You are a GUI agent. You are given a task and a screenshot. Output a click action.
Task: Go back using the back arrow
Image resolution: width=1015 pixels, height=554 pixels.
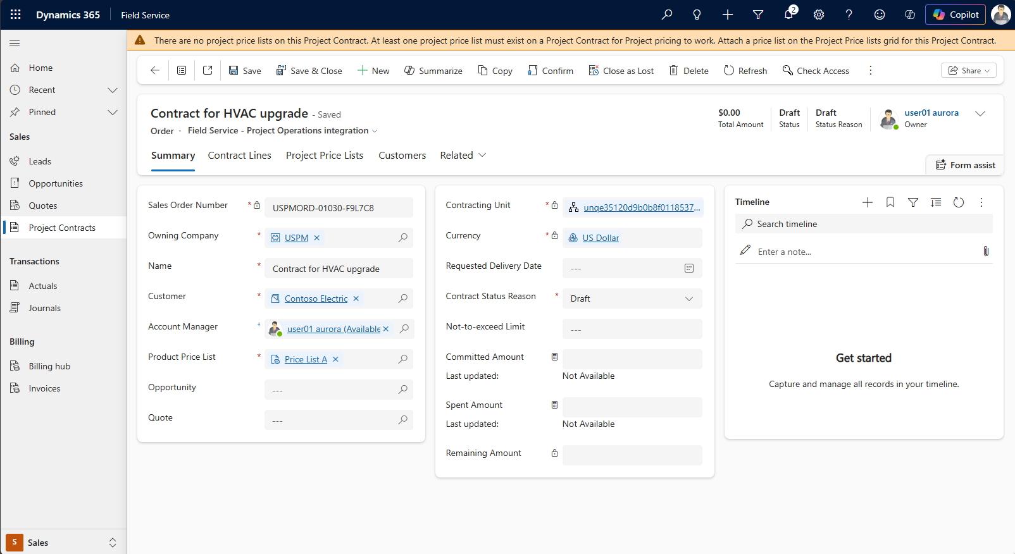(x=155, y=70)
